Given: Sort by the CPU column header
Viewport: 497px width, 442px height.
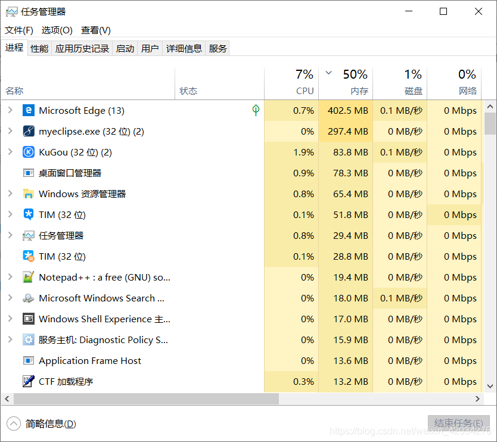Looking at the screenshot, I should 291,84.
